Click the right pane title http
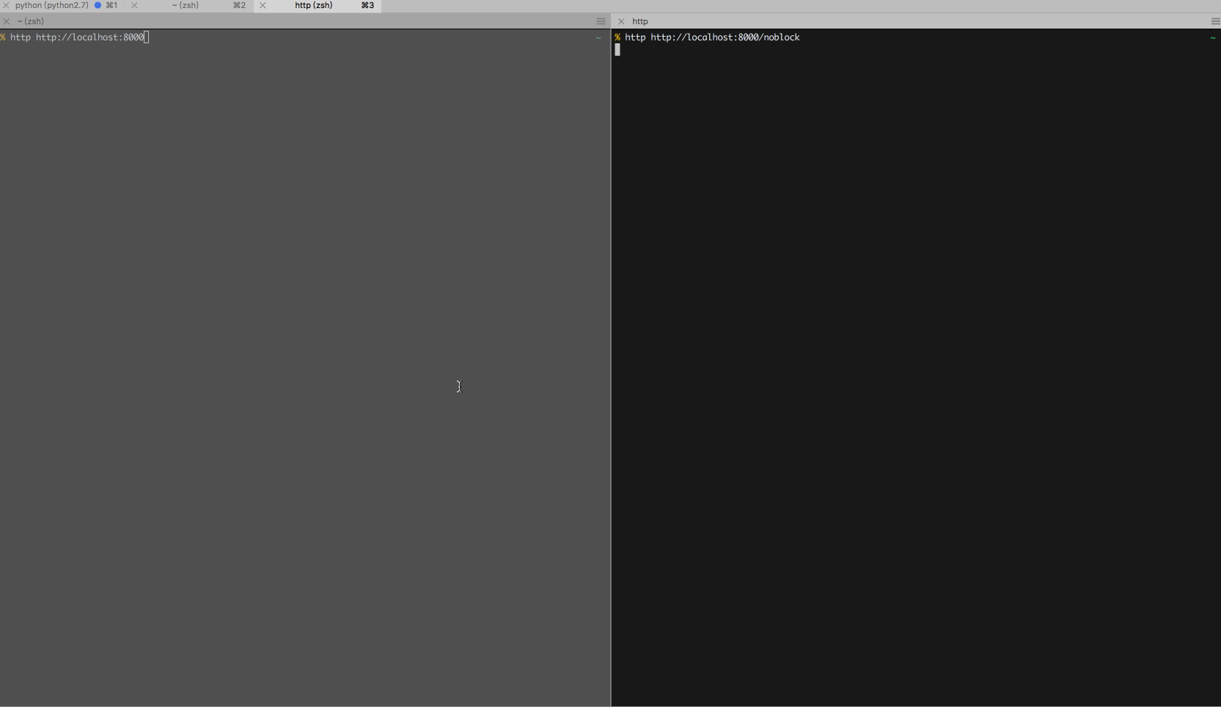The height and width of the screenshot is (707, 1221). [x=640, y=21]
